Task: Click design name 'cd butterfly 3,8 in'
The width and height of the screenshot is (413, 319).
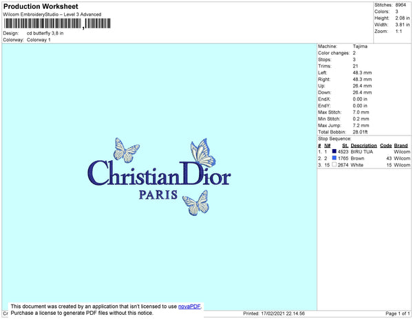Action: coord(45,33)
